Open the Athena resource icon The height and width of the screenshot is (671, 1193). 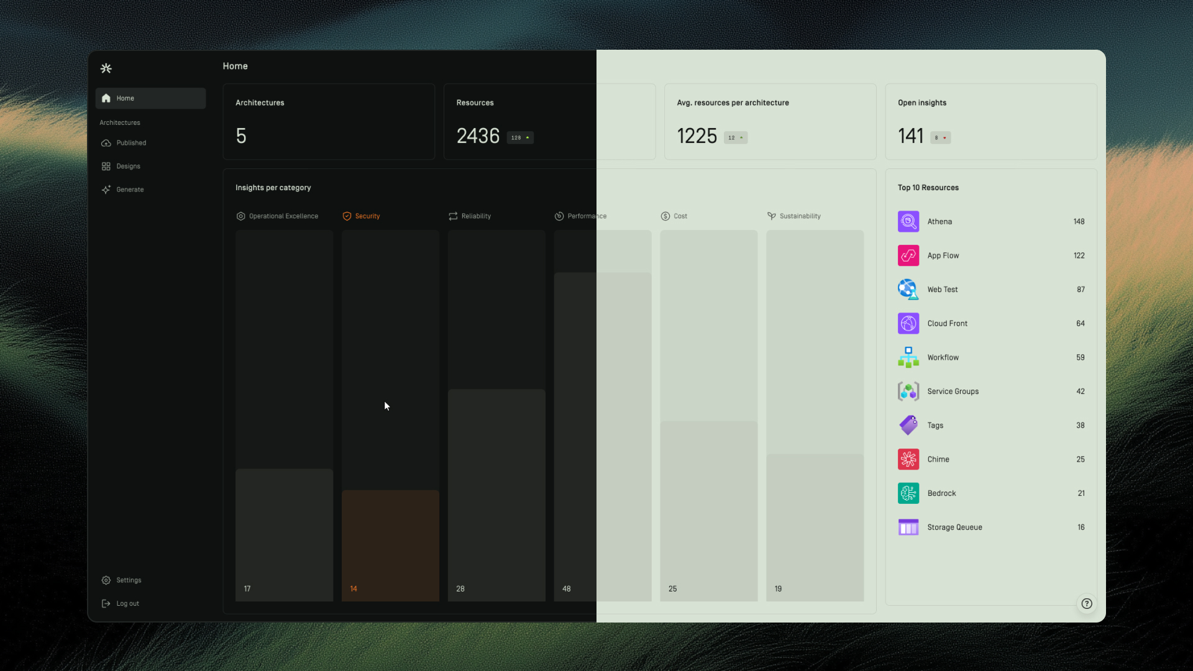click(x=908, y=221)
